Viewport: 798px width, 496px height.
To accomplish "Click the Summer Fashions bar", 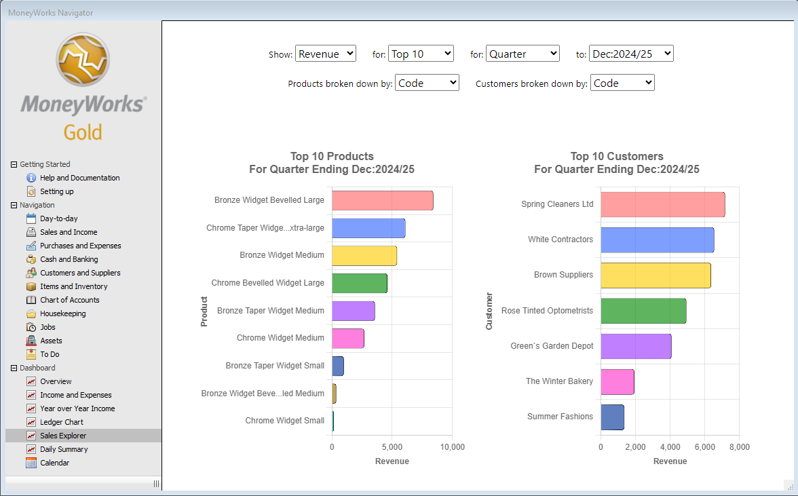I will (612, 417).
